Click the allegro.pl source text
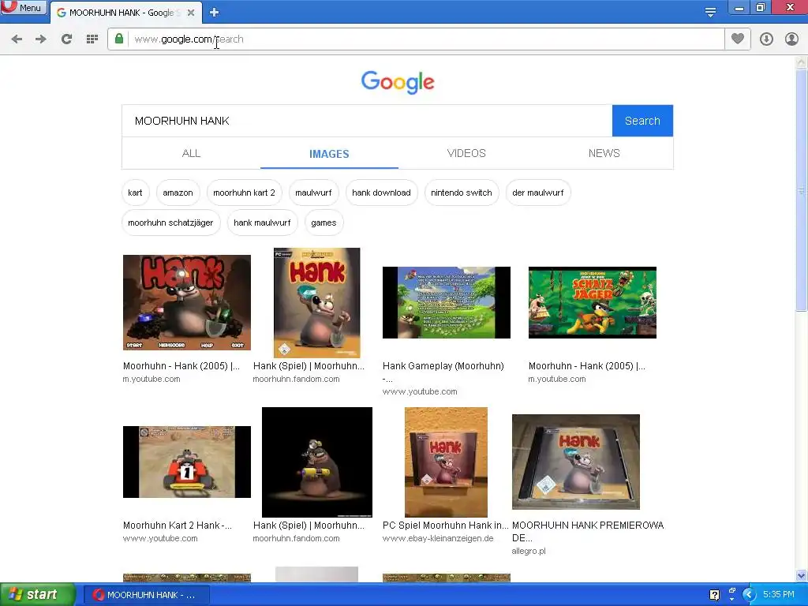808x606 pixels. pyautogui.click(x=529, y=551)
